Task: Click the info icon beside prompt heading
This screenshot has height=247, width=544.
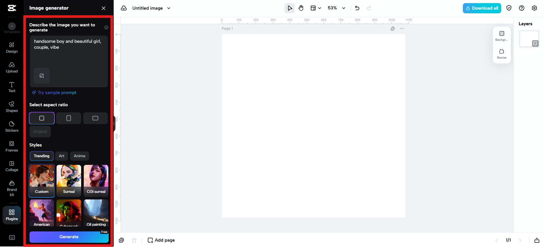Action: pyautogui.click(x=106, y=27)
